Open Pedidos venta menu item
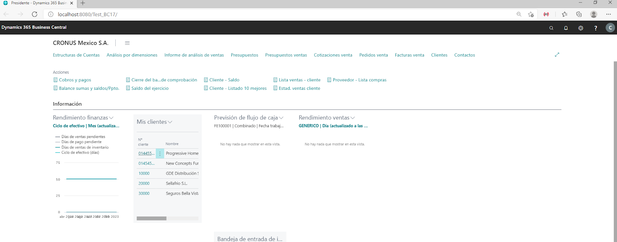The height and width of the screenshot is (242, 617). [373, 55]
